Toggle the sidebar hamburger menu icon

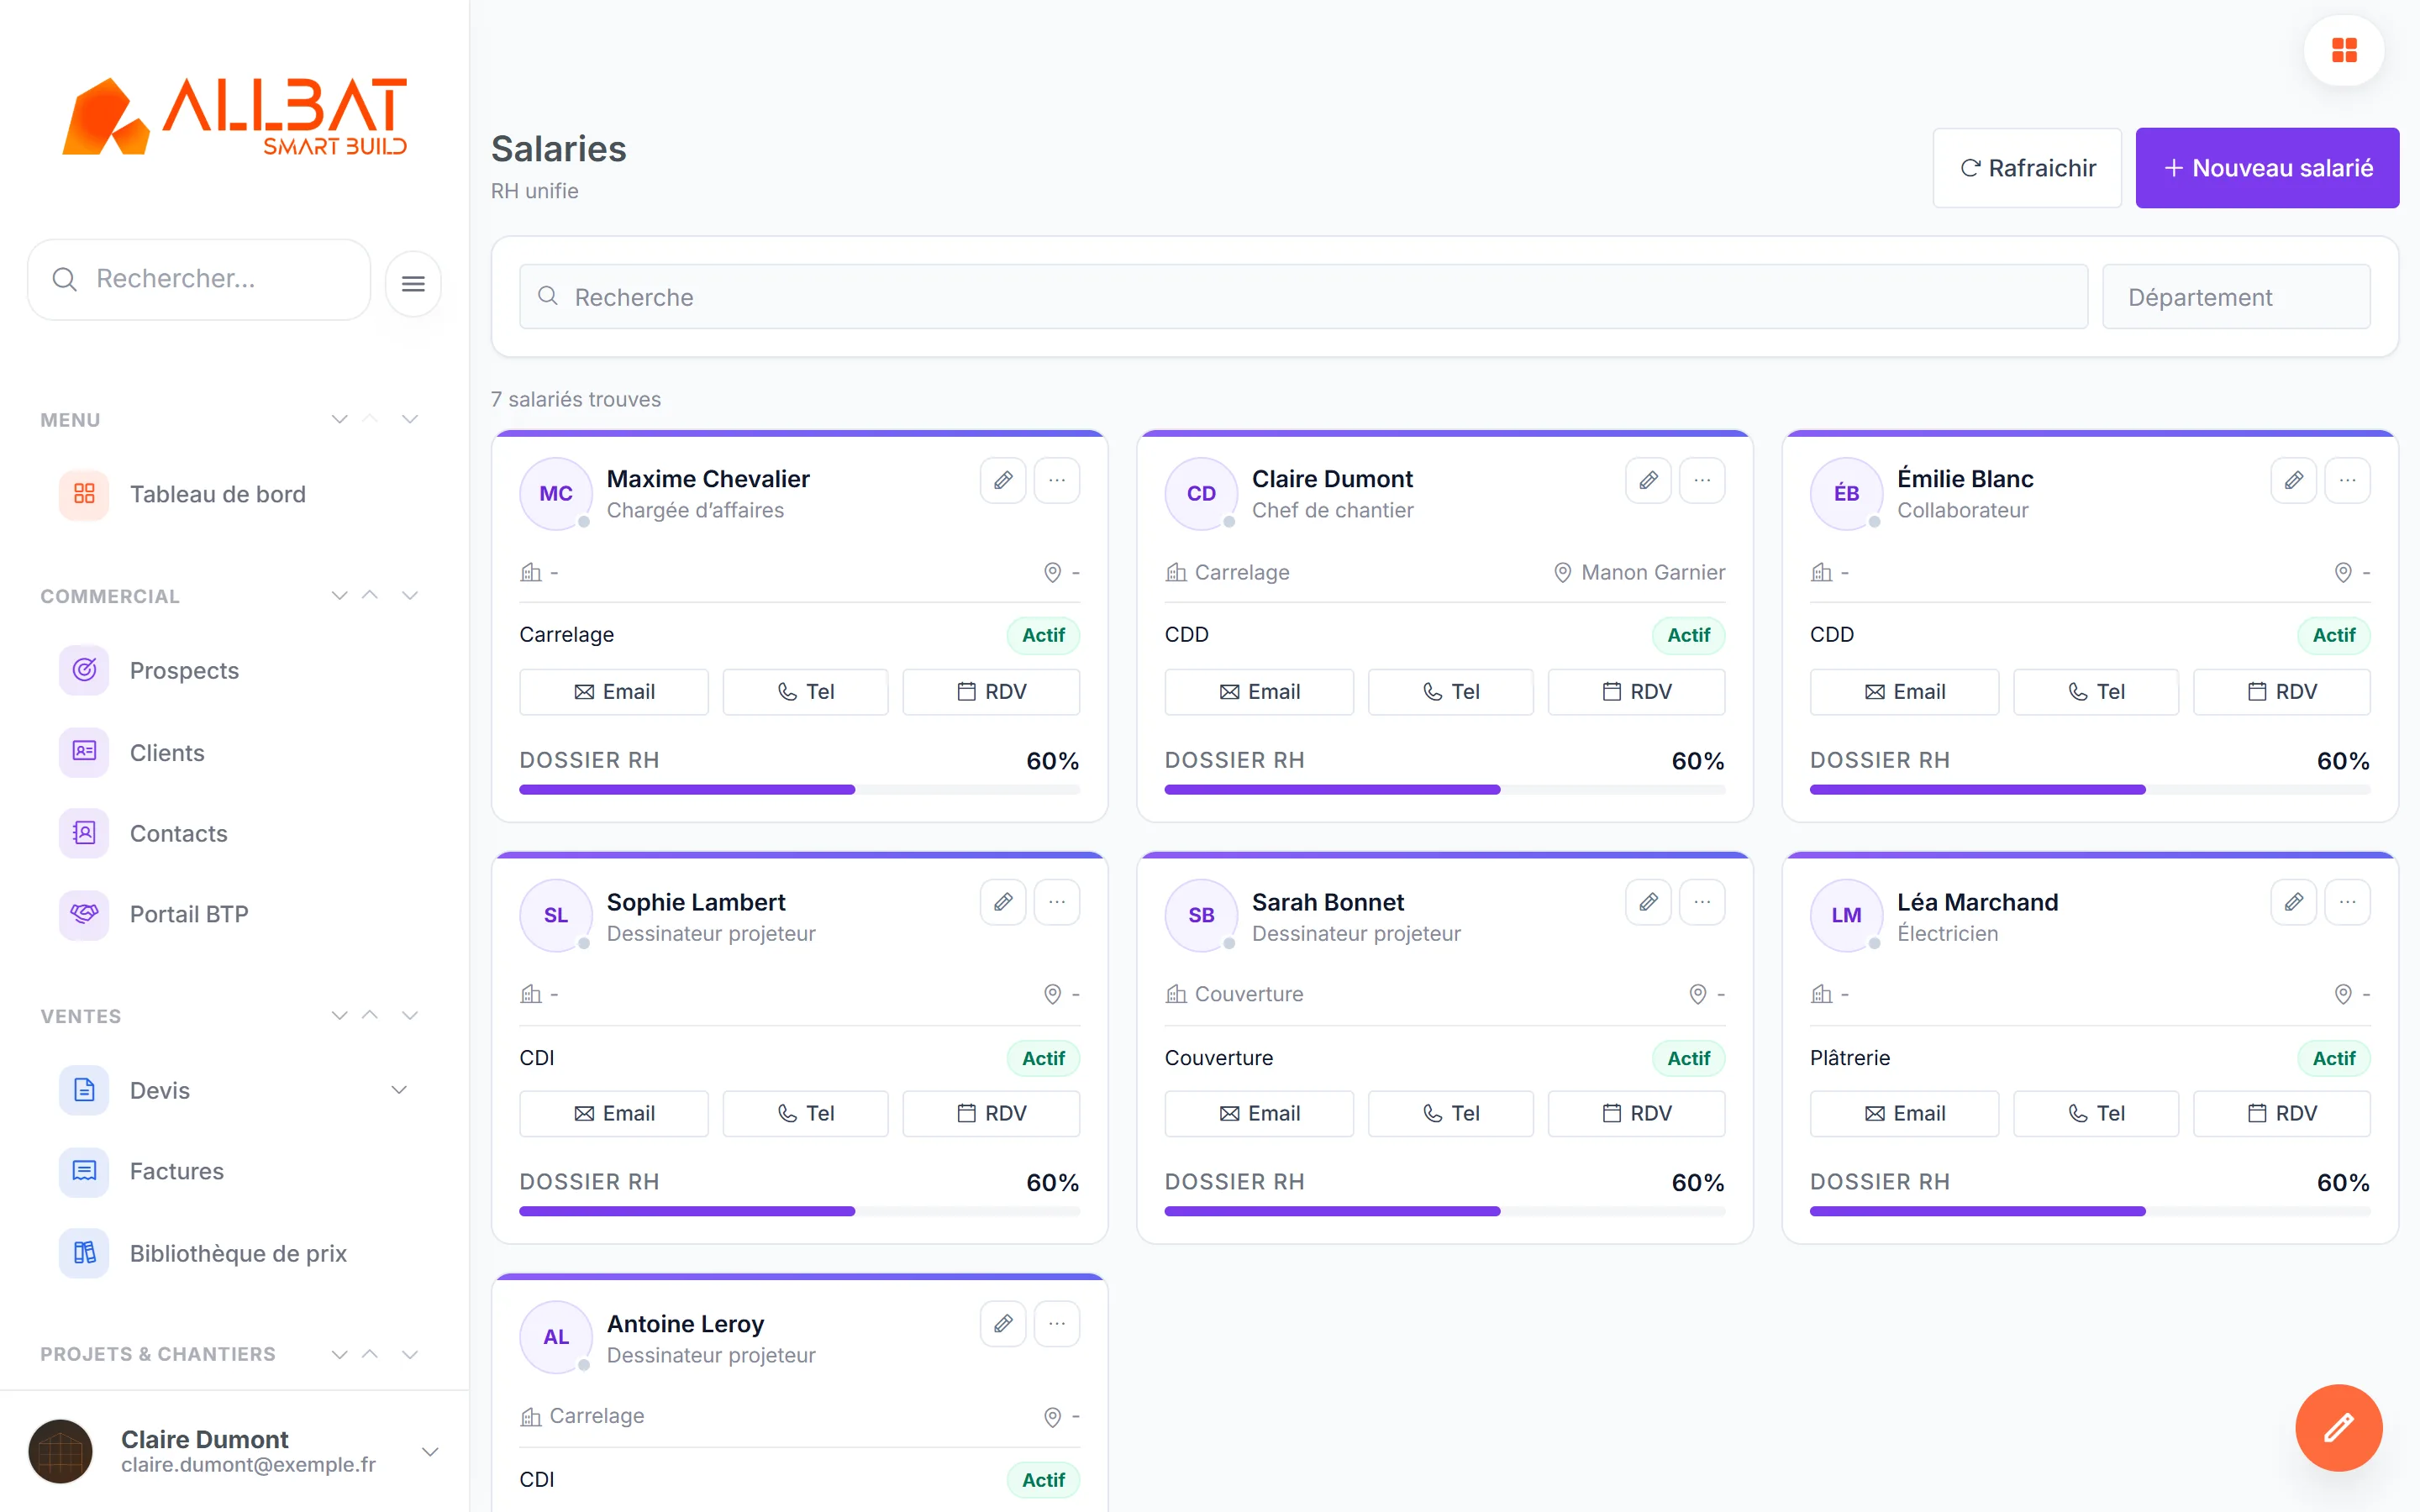click(x=413, y=284)
